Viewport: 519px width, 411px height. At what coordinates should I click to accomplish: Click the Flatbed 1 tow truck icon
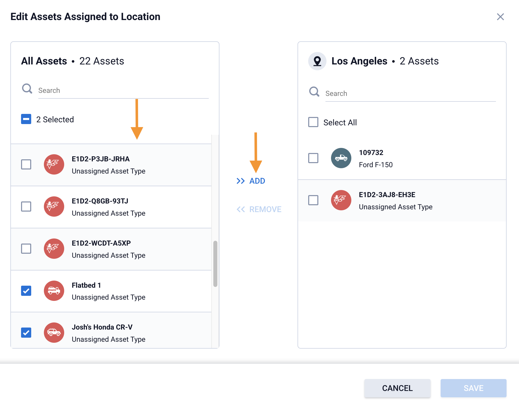[54, 291]
